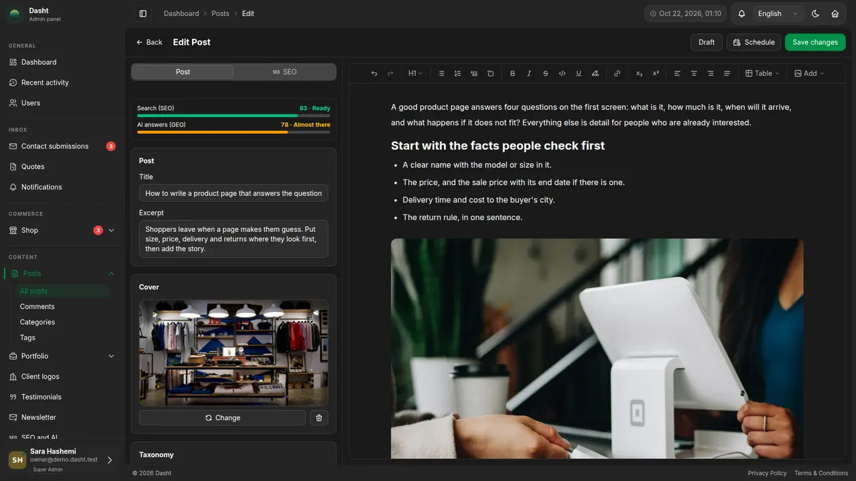Insert inline code formatting
856x481 pixels.
pyautogui.click(x=562, y=73)
